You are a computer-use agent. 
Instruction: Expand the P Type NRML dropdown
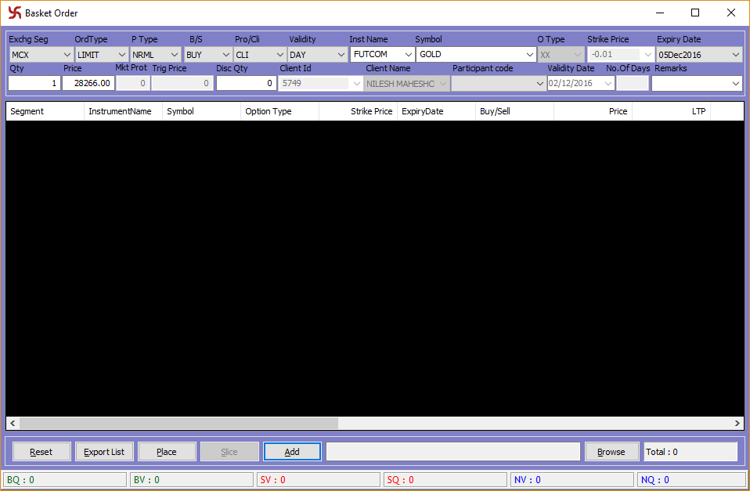coord(174,54)
